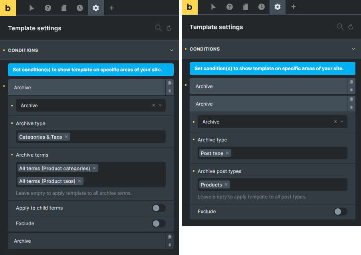Remove the "Post type" chip
This screenshot has height=255, width=361.
[x=227, y=153]
